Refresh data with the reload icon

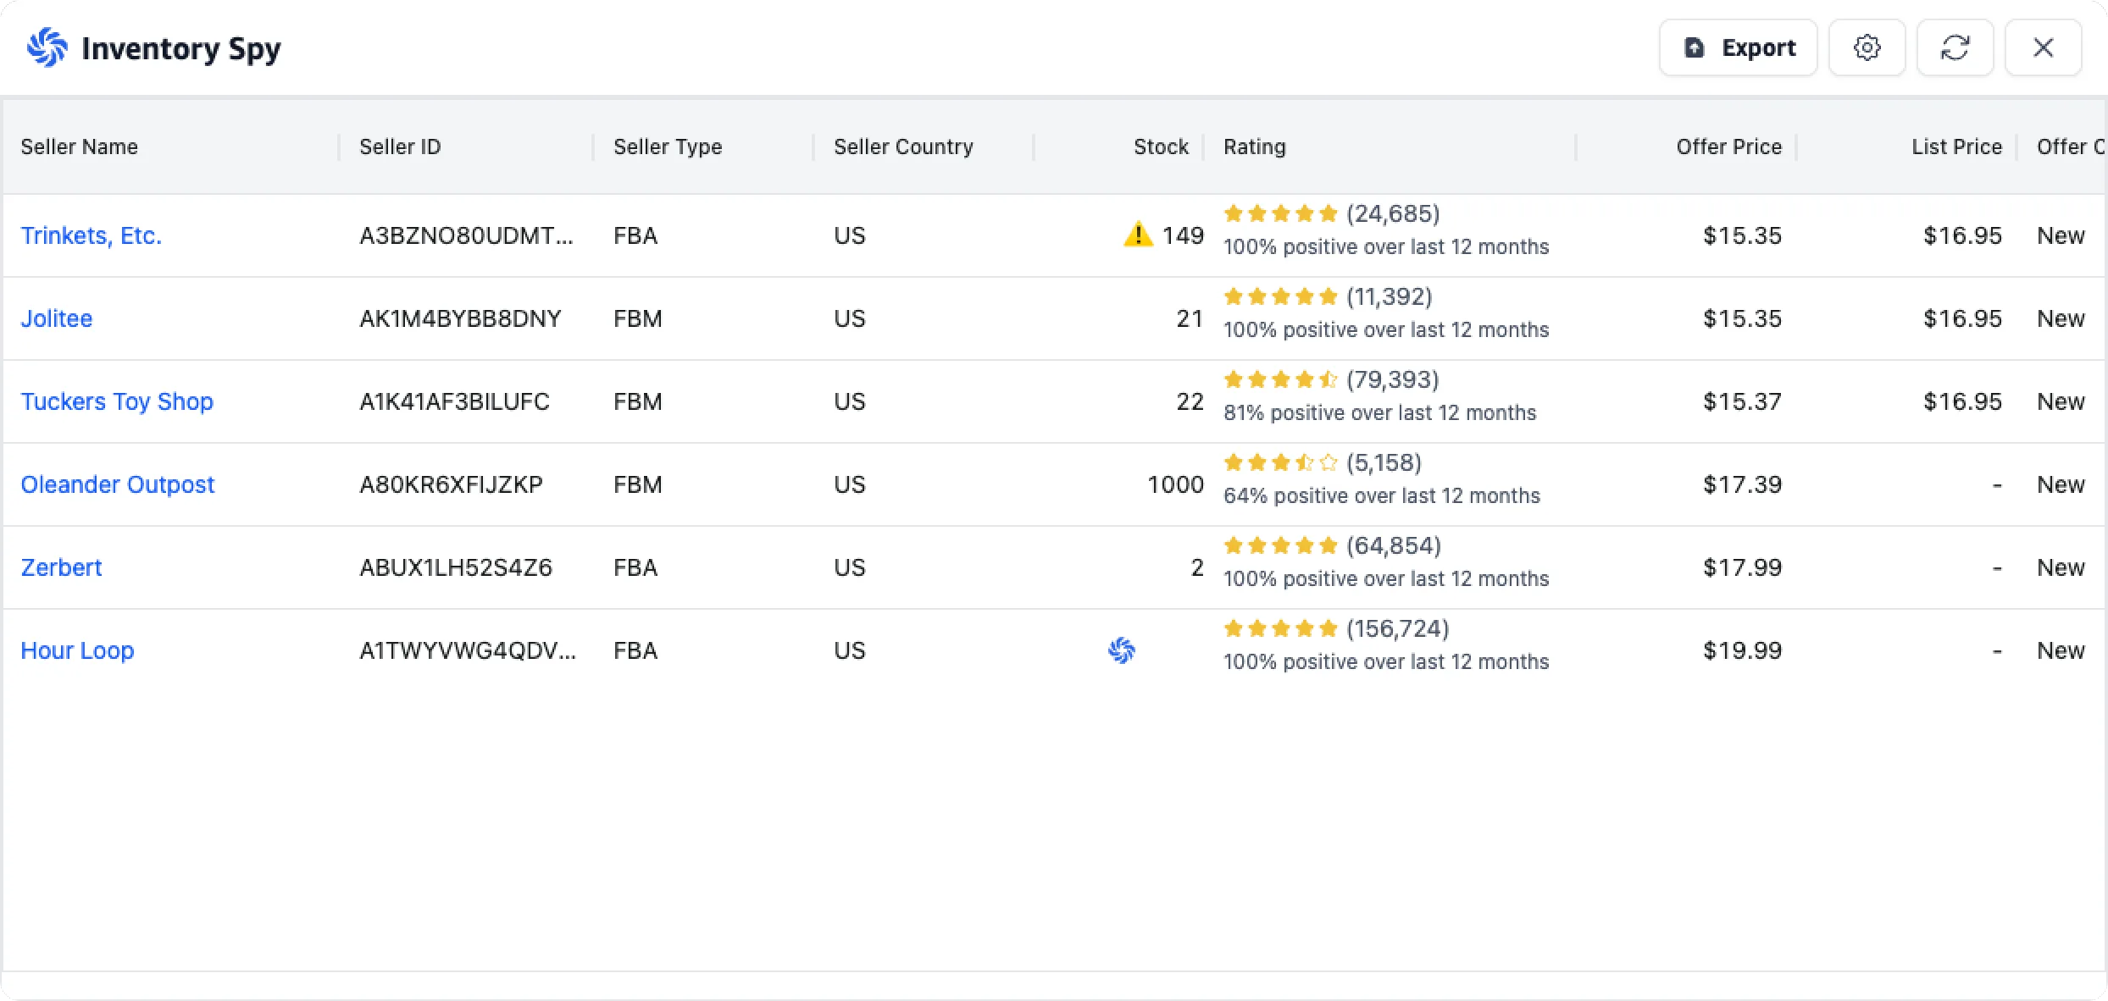pos(1955,47)
